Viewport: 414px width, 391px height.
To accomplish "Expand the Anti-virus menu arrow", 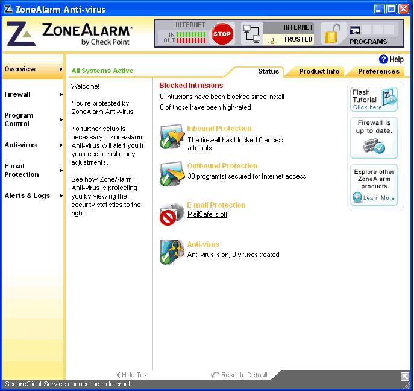I will [61, 145].
